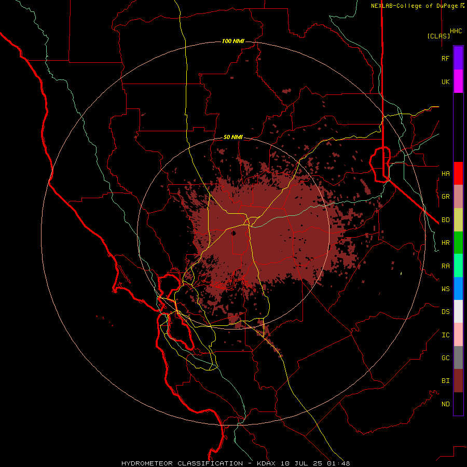Select the dusty pink GR legend swatch
The height and width of the screenshot is (467, 467).
pos(458,197)
